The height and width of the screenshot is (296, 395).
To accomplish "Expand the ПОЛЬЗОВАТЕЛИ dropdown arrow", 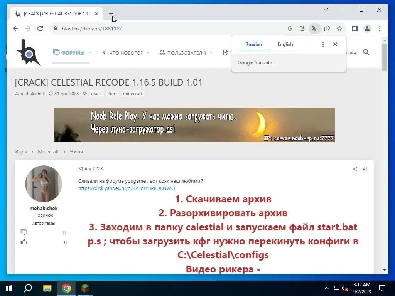I will 211,53.
